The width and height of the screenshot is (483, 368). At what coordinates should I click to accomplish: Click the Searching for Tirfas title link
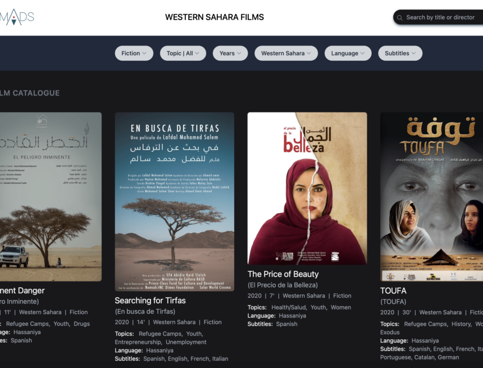pos(150,301)
